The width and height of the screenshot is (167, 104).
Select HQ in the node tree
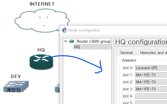click(x=92, y=47)
